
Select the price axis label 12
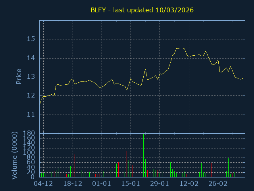[31, 95]
